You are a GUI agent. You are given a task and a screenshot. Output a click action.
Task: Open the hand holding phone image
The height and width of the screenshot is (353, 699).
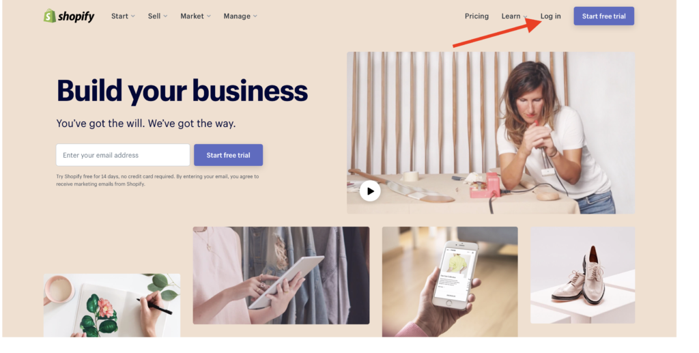450,282
